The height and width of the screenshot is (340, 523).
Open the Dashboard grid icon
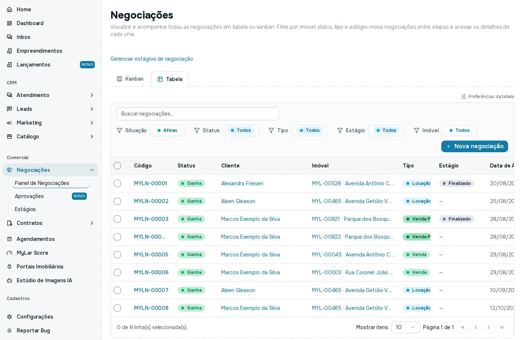9,23
